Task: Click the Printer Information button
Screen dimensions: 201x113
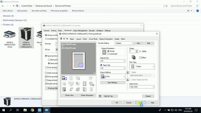Action: click(x=87, y=95)
